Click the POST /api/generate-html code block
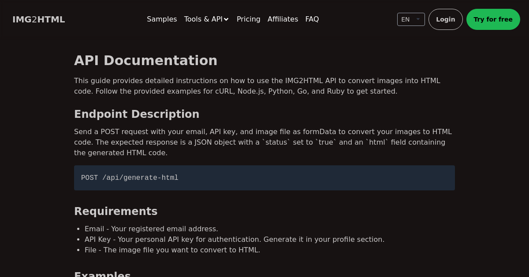Image resolution: width=529 pixels, height=277 pixels. (264, 178)
